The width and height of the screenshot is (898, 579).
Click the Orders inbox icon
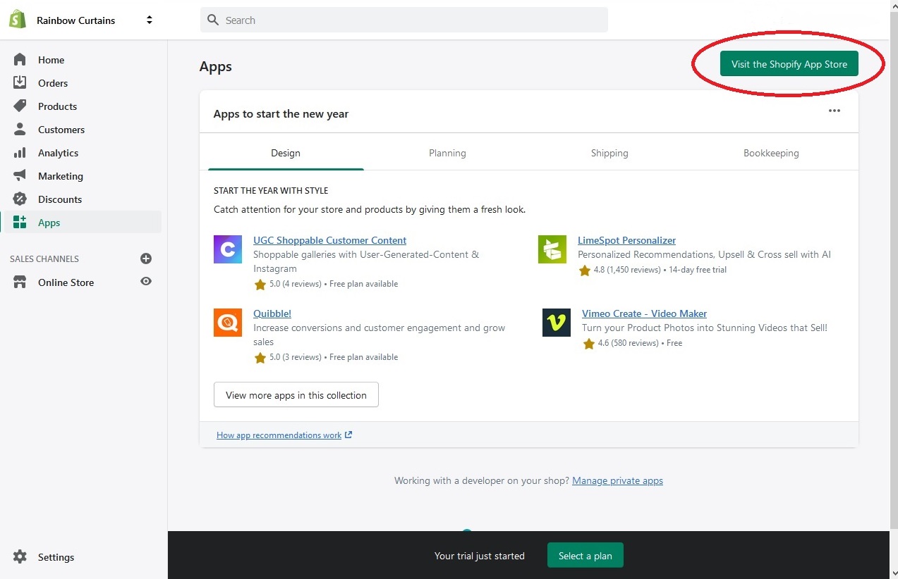point(20,83)
